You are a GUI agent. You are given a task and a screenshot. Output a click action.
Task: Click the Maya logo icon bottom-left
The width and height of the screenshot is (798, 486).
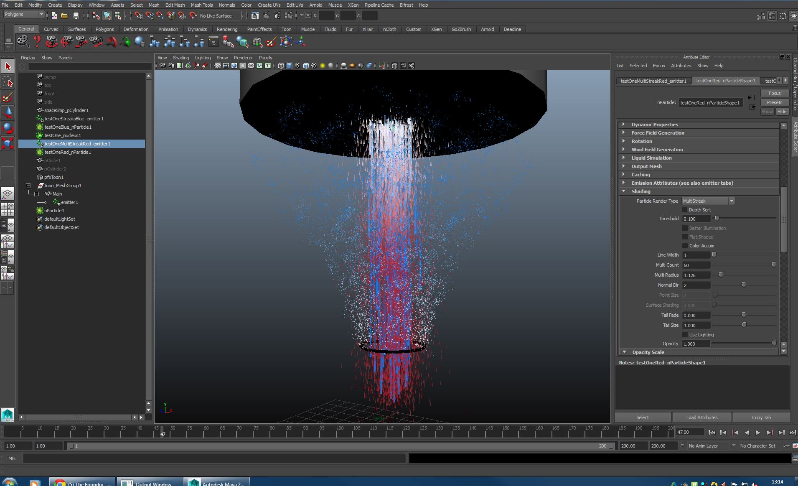pos(8,415)
